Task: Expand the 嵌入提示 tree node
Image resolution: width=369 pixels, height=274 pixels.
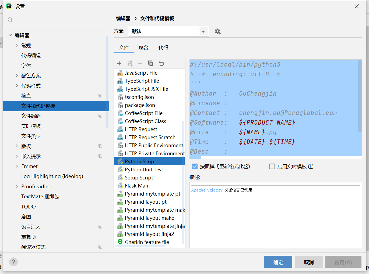Action: pyautogui.click(x=17, y=156)
